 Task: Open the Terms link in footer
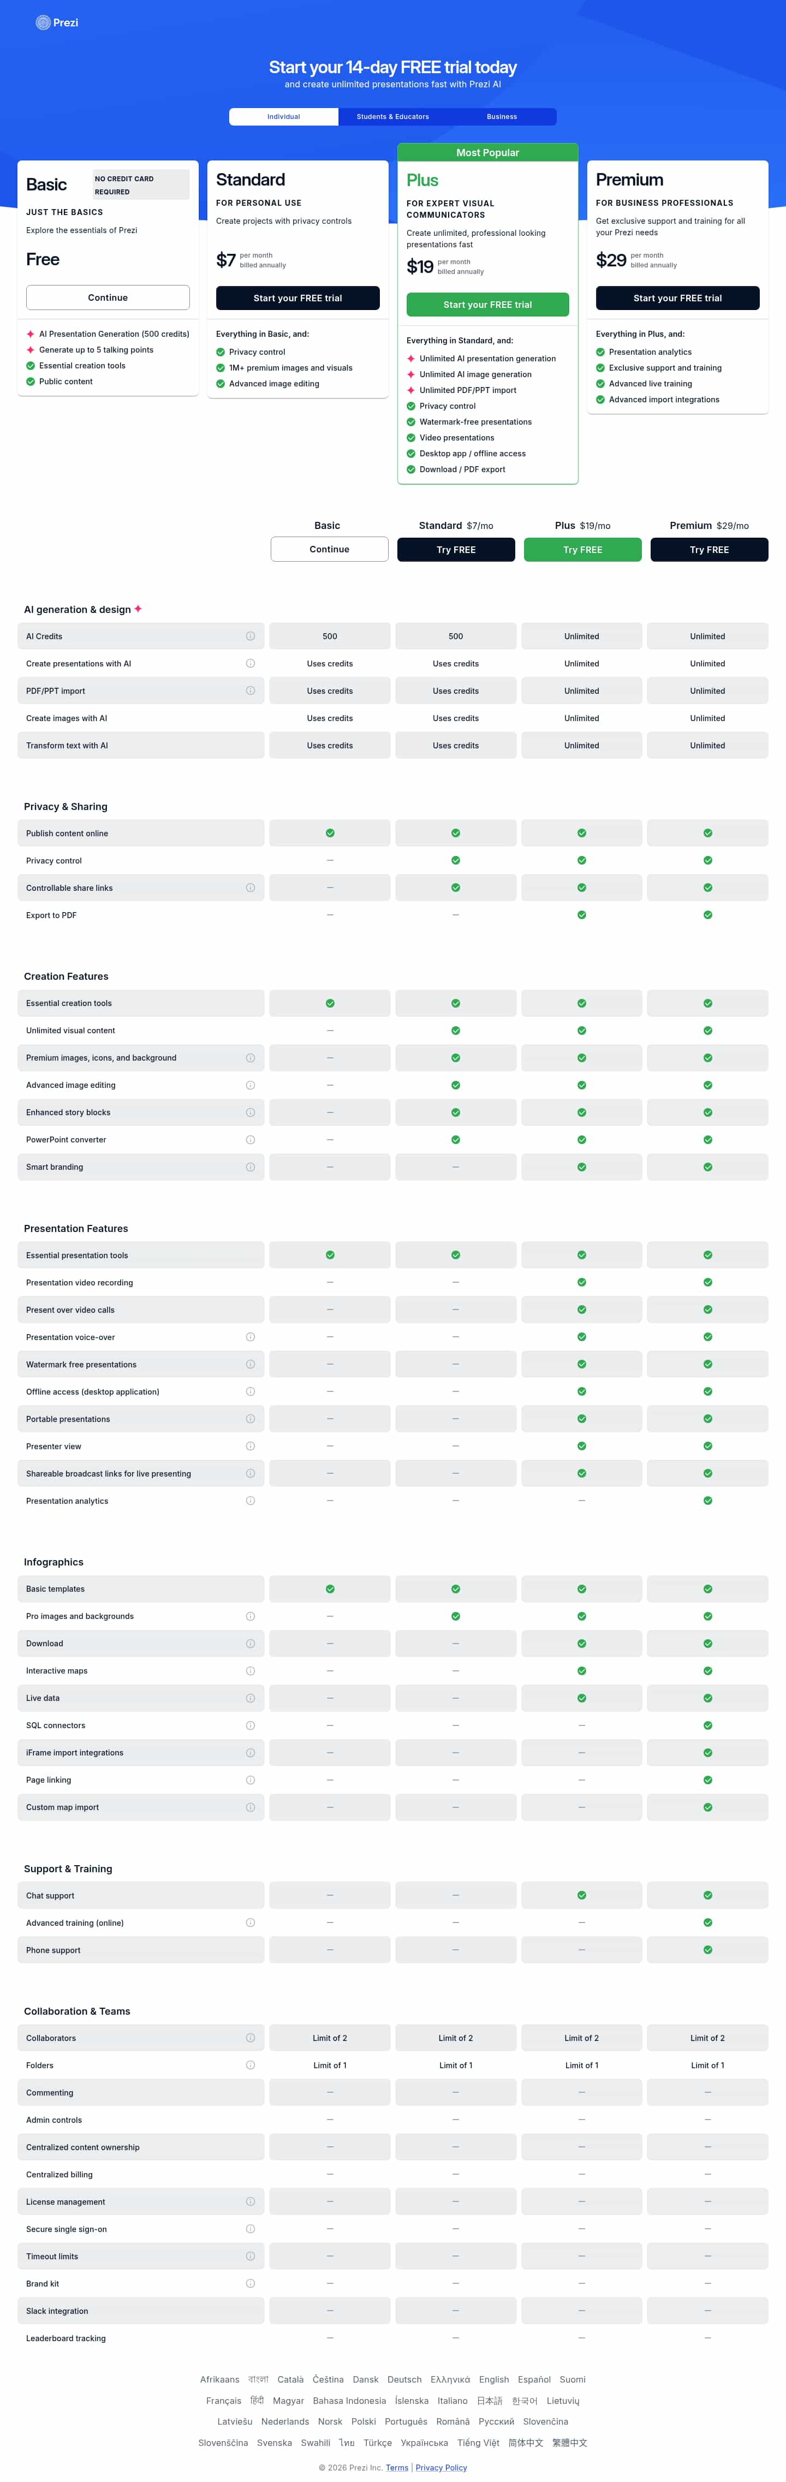pyautogui.click(x=397, y=2468)
